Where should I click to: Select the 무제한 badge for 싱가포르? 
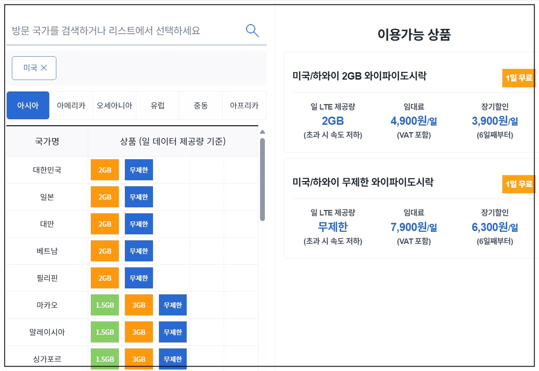pyautogui.click(x=173, y=358)
